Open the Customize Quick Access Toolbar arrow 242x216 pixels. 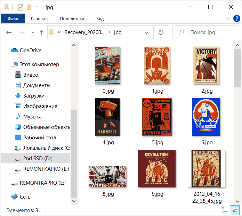pos(37,8)
